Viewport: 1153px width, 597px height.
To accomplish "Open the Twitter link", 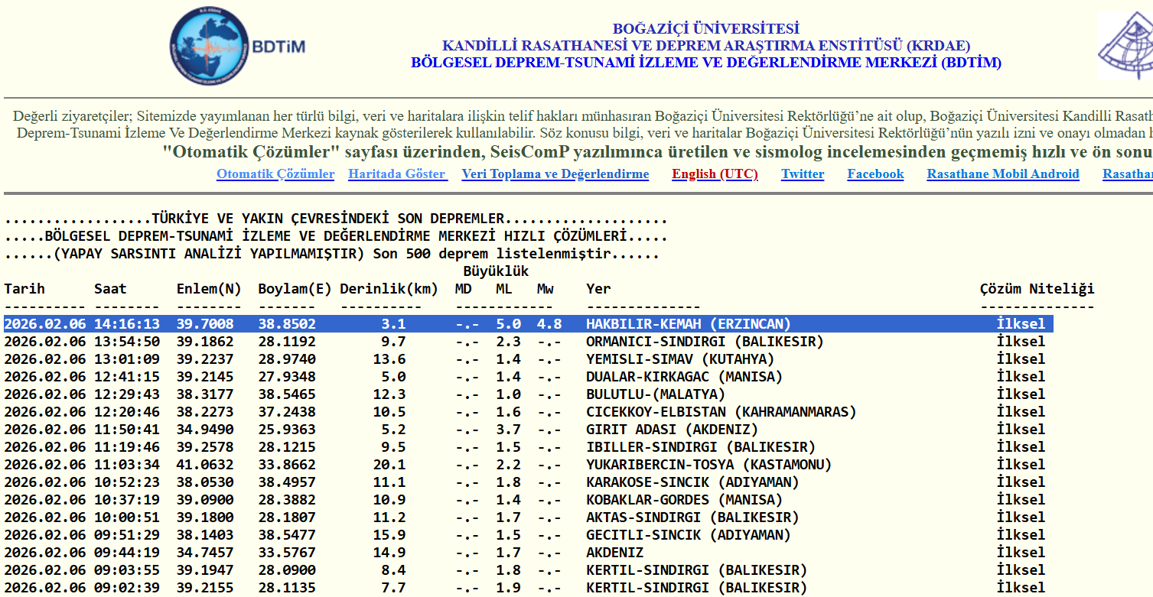I will click(x=803, y=174).
